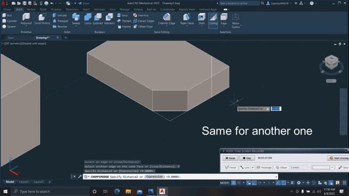Click the Extract Edges tool
This screenshot has height=196, width=349.
tap(144, 21)
